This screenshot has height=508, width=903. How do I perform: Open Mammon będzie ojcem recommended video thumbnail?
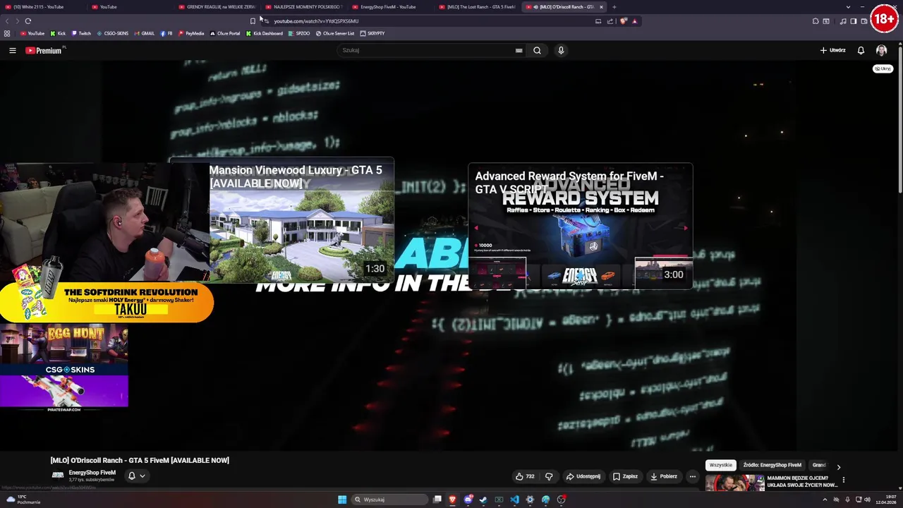pos(734,483)
